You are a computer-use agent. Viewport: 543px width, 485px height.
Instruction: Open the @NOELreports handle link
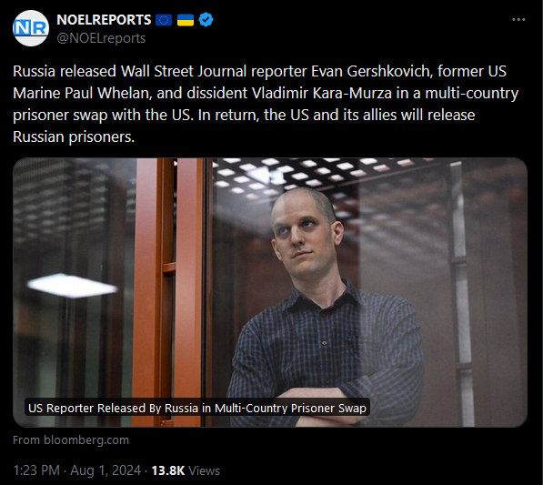101,38
